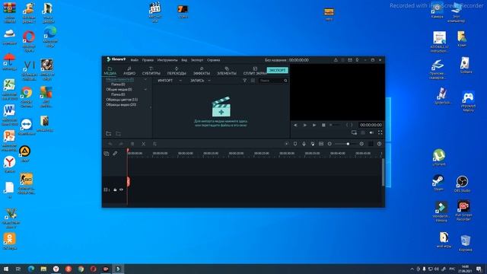Click the warning triangle icon in title bar
The image size is (487, 274).
[x=336, y=60]
